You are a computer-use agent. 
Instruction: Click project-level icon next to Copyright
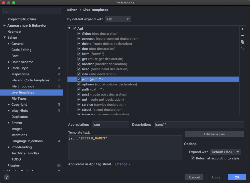point(59,105)
